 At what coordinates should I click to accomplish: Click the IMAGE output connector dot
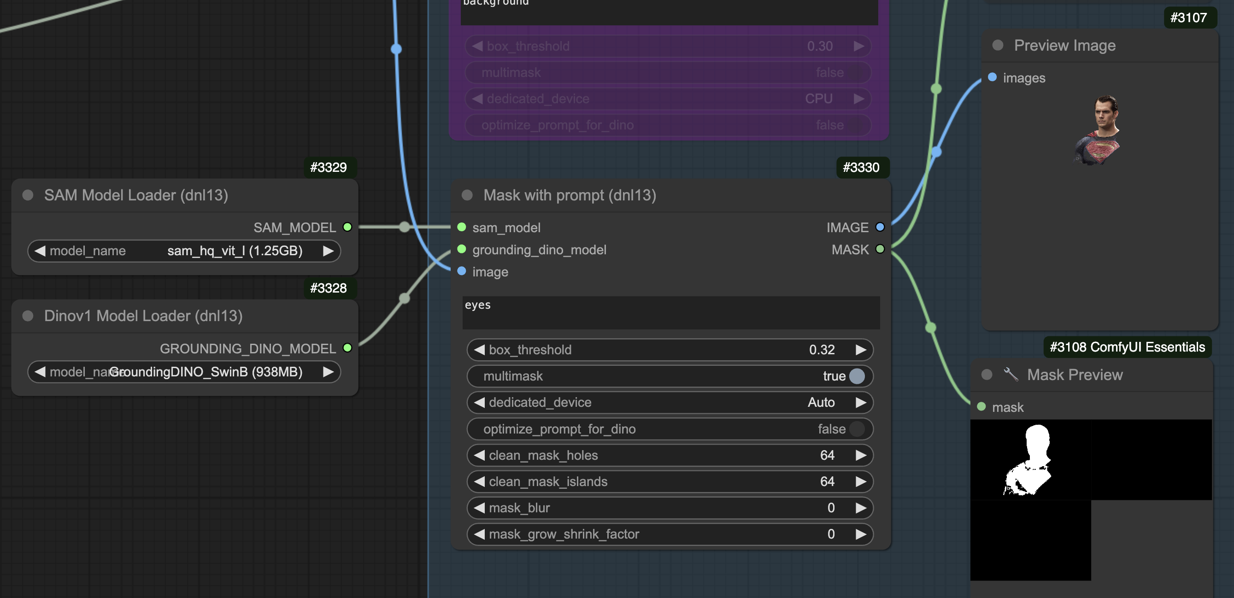pyautogui.click(x=880, y=227)
